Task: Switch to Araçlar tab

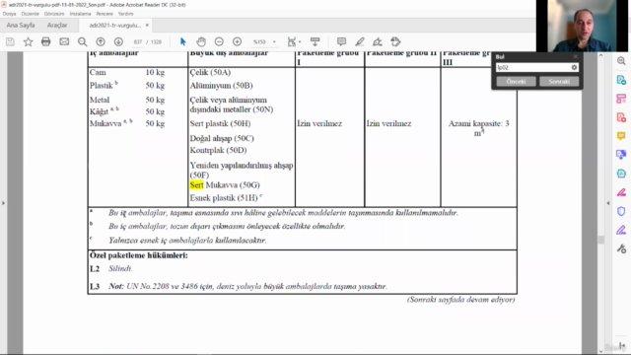Action: point(57,25)
